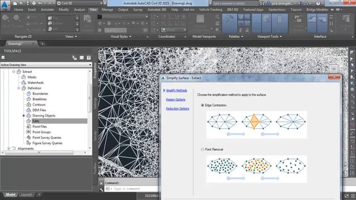This screenshot has width=356, height=200.
Task: Click the search binoculars icon
Action: point(262,3)
